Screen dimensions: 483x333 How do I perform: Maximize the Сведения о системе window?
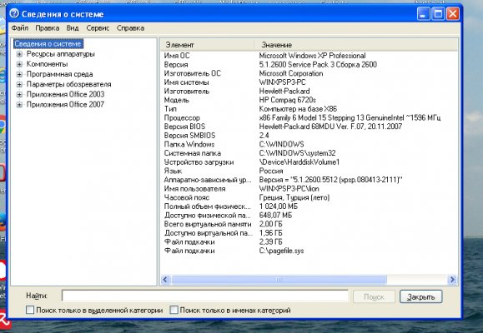438,14
